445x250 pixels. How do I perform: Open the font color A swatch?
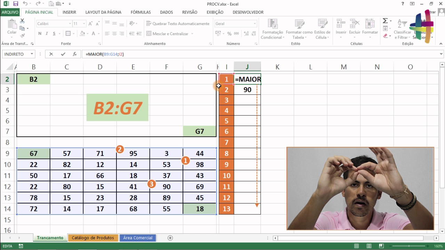click(x=94, y=34)
